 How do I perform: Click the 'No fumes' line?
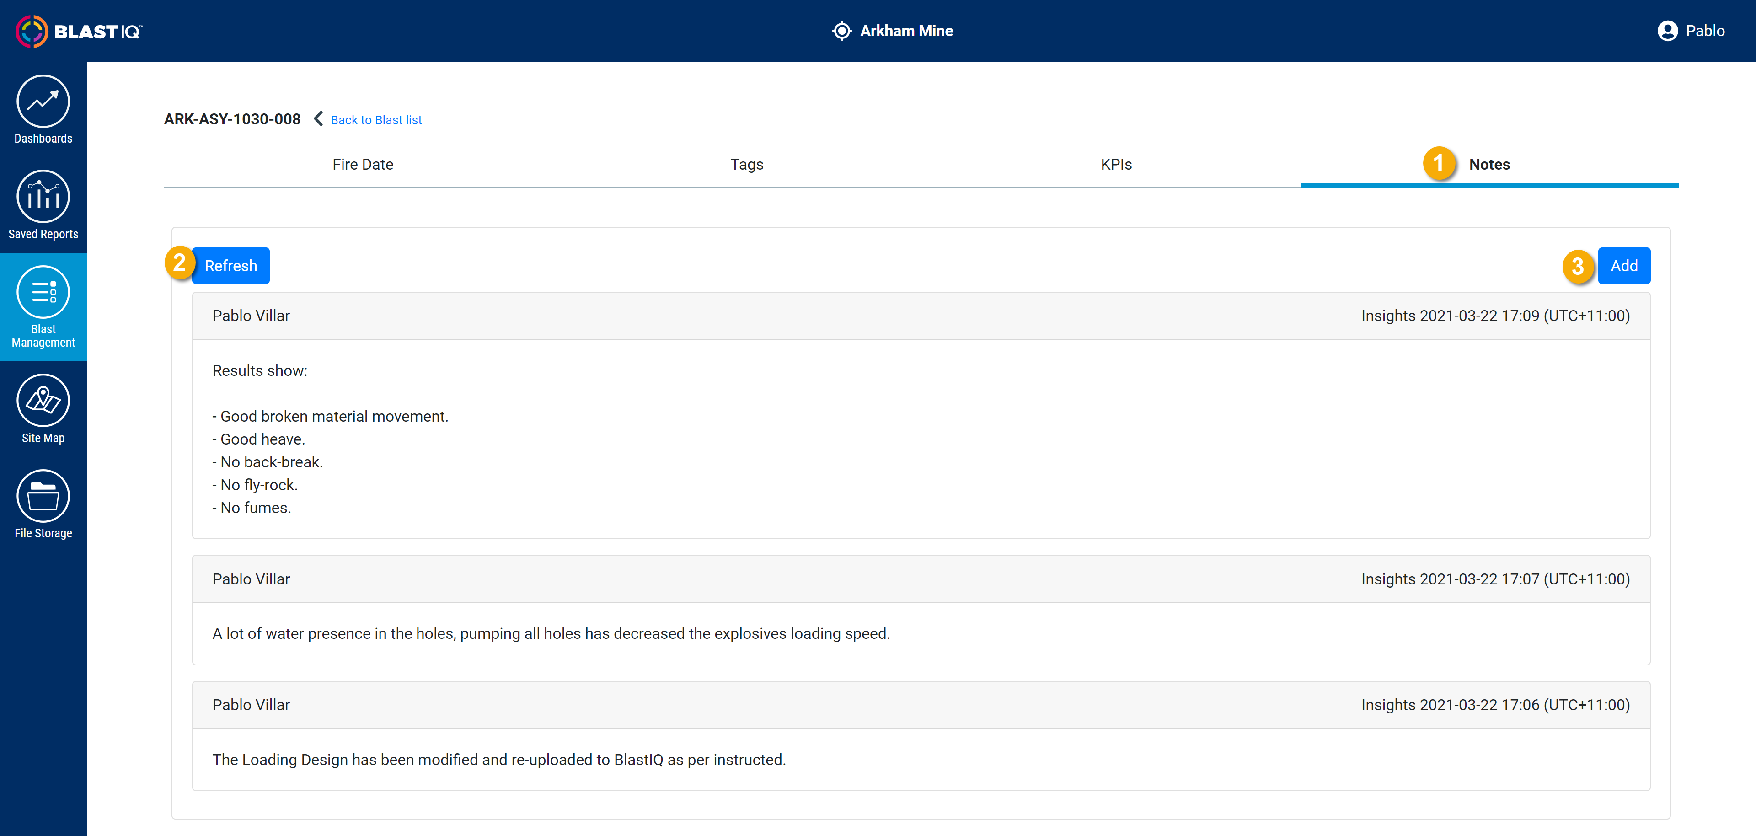252,507
